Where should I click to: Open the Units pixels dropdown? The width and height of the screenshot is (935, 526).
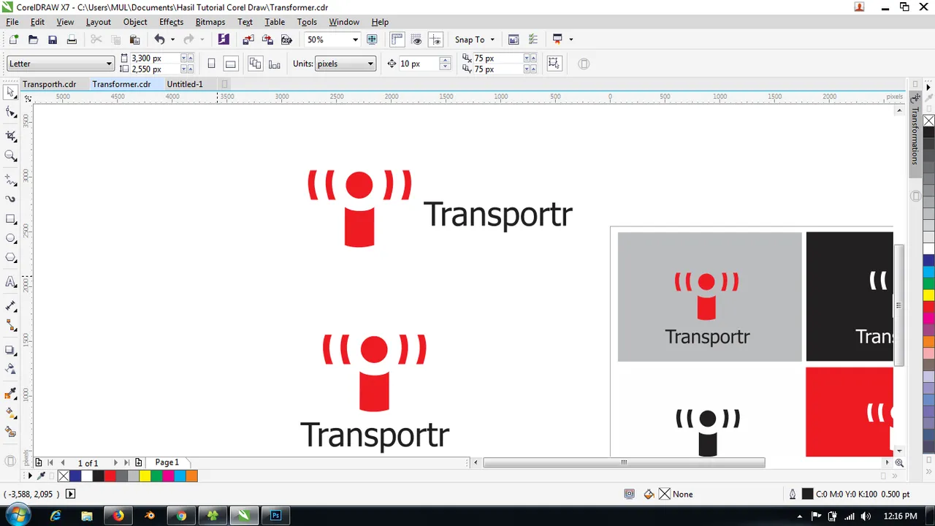345,64
